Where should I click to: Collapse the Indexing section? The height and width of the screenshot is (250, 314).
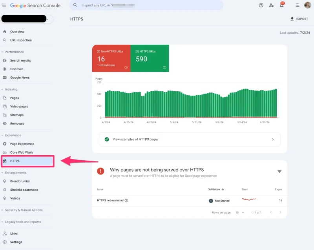(x=2, y=89)
